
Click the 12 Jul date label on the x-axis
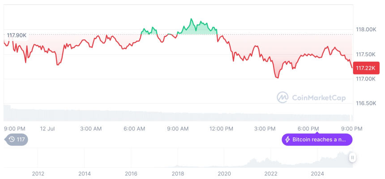47,129
